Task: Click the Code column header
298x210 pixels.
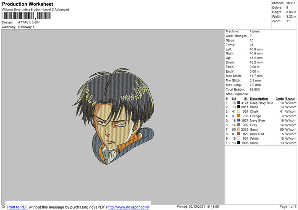Action: pos(280,99)
